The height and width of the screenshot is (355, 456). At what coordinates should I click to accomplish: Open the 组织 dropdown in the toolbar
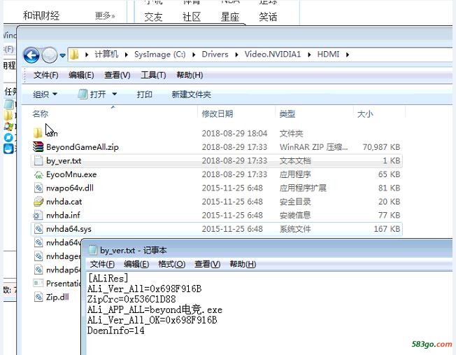pos(45,95)
